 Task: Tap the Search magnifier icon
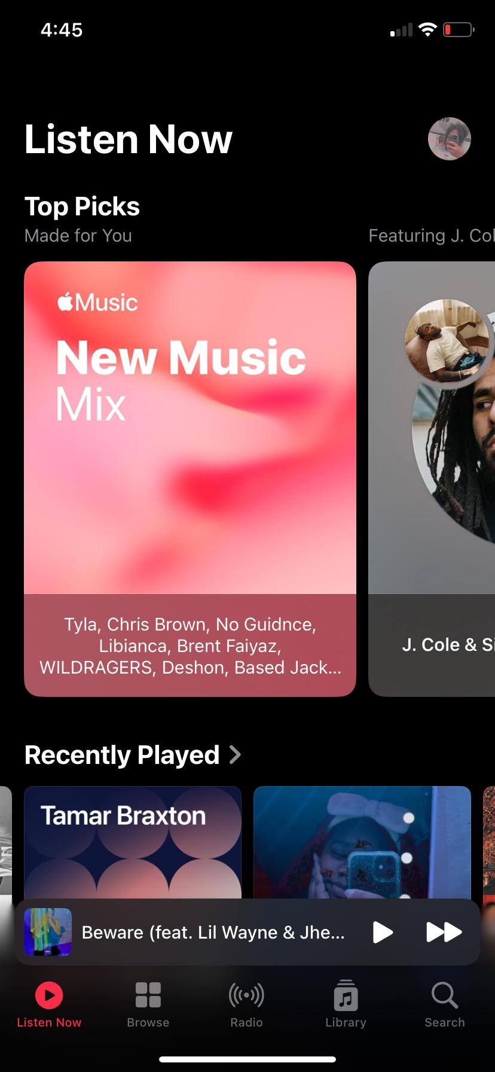click(444, 995)
